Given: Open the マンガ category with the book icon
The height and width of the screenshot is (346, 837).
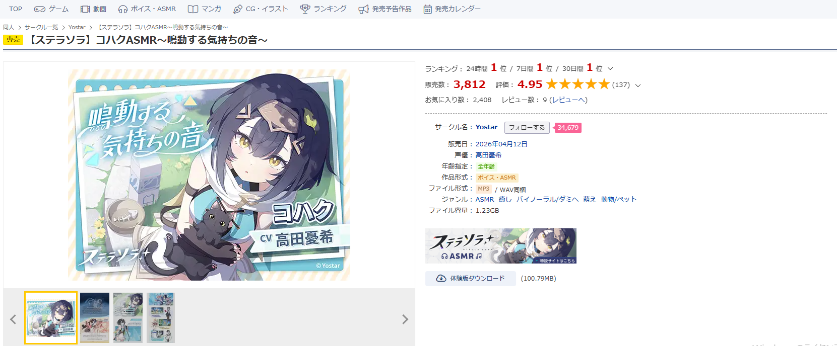Looking at the screenshot, I should 205,9.
